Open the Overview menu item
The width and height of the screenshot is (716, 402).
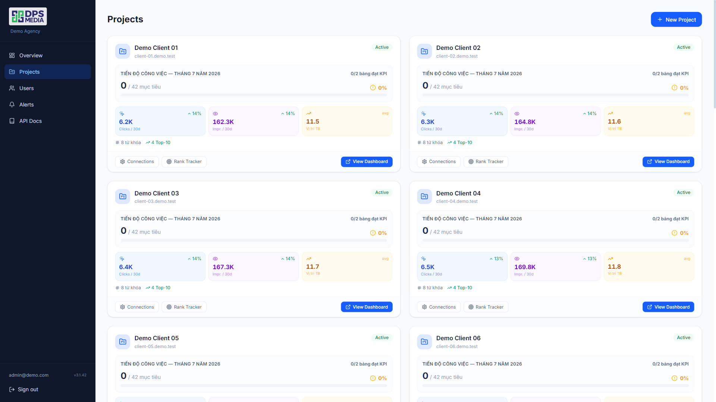pyautogui.click(x=48, y=55)
